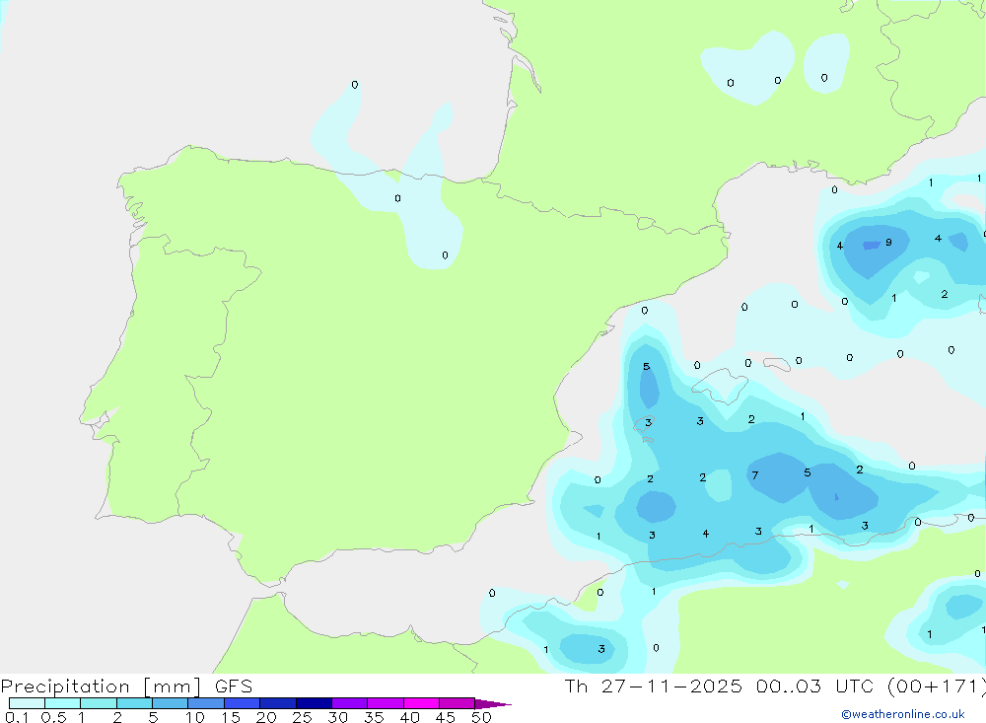Select the 0.5–1 mm legend color box
Viewport: 986px width, 723px height.
pyautogui.click(x=63, y=703)
